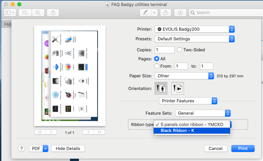This screenshot has width=263, height=161.
Task: Enable the Two-Sided checkbox
Action: (180, 50)
